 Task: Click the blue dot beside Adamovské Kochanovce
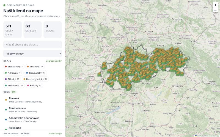click(x=6, y=119)
